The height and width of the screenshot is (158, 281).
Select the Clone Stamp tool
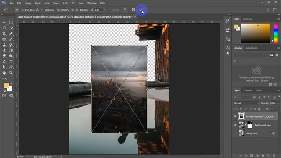pyautogui.click(x=4, y=45)
